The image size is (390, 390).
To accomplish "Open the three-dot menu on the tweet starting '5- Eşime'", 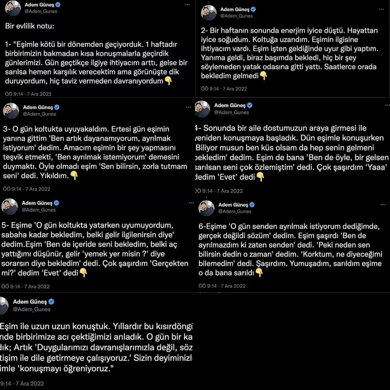I will point(191,203).
